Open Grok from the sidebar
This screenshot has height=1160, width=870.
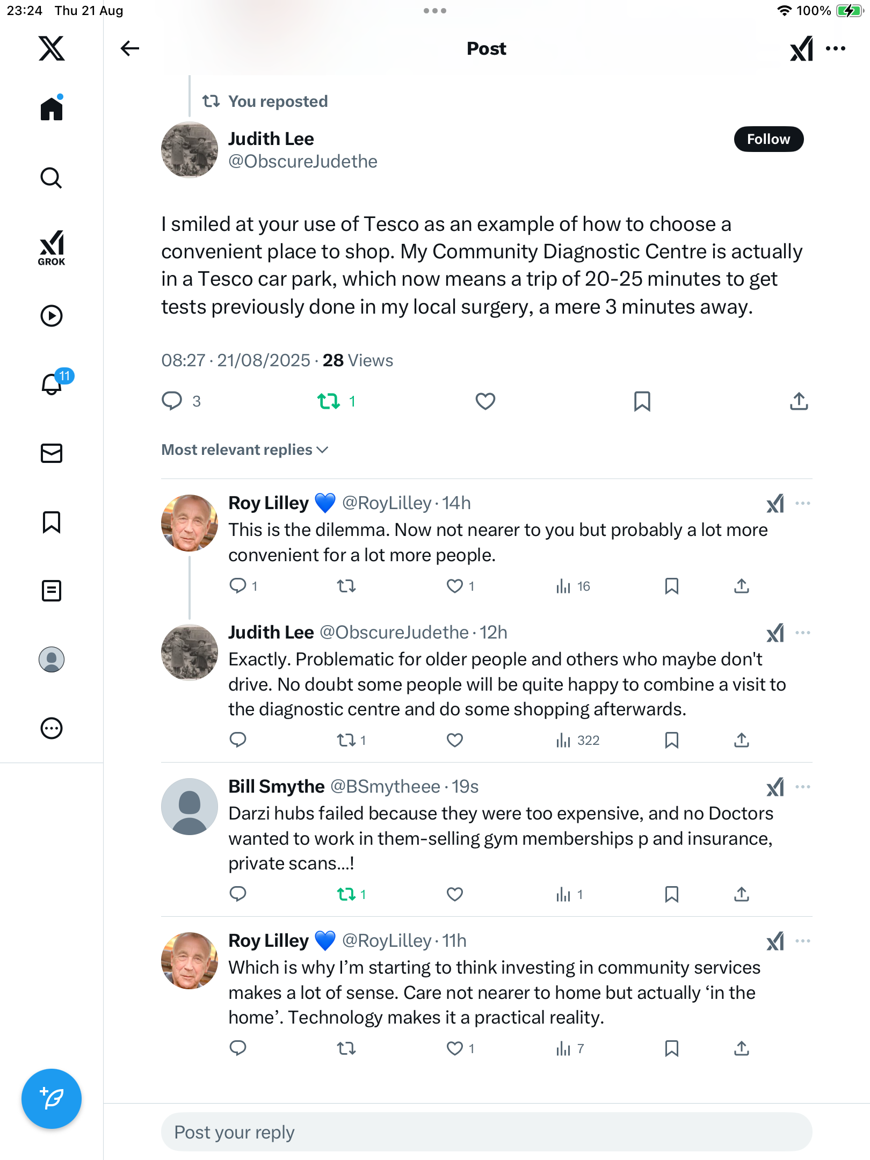coord(52,248)
